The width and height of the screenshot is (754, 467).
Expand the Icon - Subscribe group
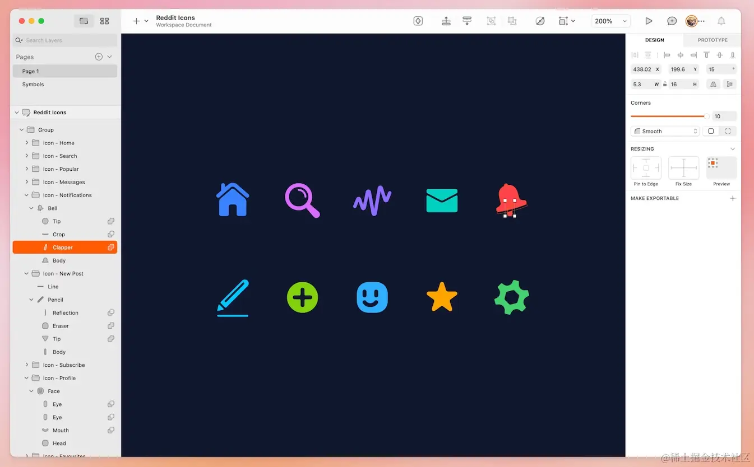27,365
